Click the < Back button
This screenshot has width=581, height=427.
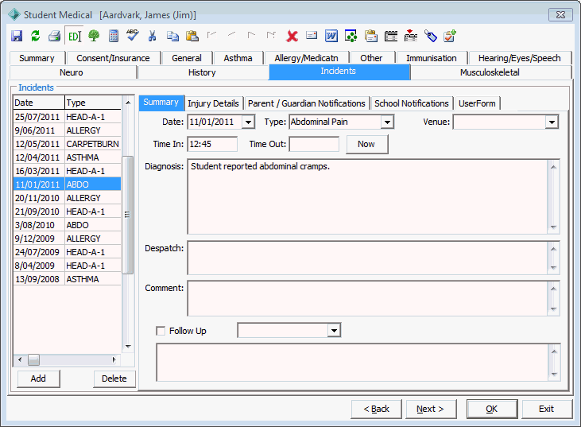tap(377, 409)
